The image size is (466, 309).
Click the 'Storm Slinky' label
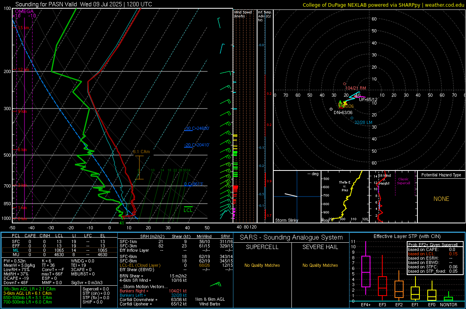pyautogui.click(x=286, y=220)
